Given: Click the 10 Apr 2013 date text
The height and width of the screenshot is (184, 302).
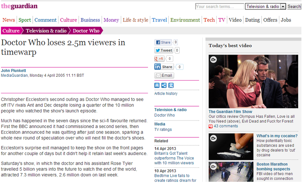Looking at the screenshot, I should coord(165,171).
